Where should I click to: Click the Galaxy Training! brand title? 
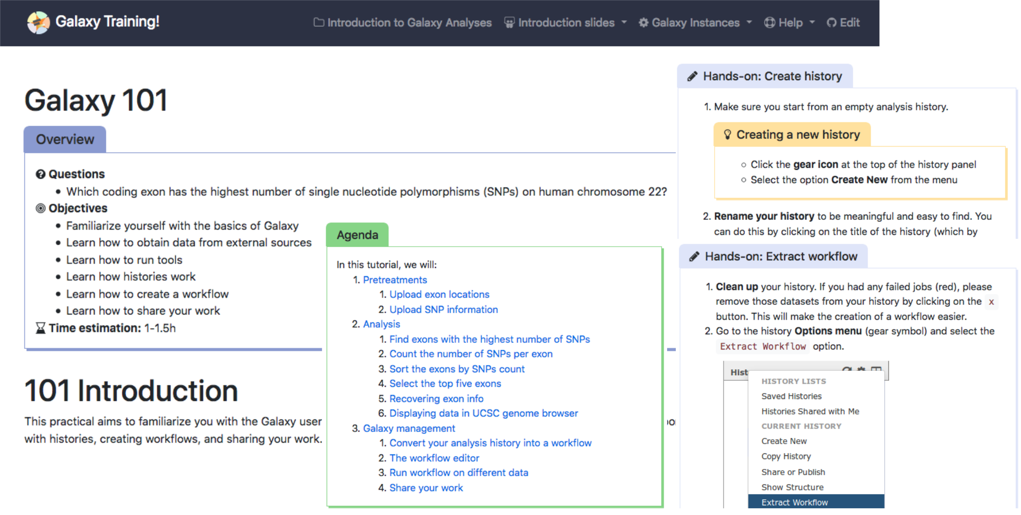pos(107,22)
